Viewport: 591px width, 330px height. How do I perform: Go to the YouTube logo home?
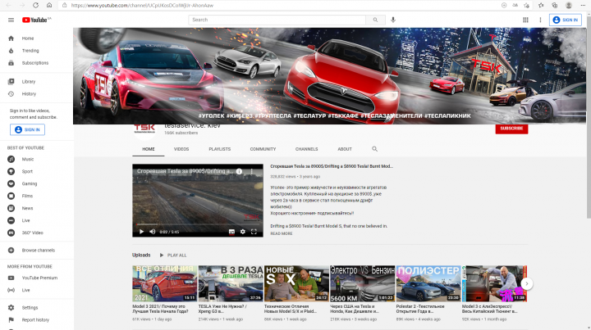click(36, 20)
